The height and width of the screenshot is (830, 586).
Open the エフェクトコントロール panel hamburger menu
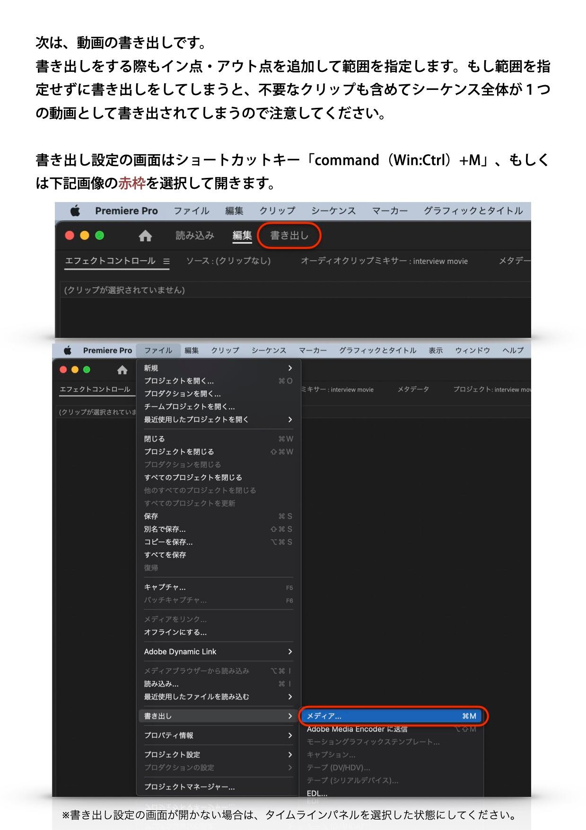pyautogui.click(x=166, y=261)
